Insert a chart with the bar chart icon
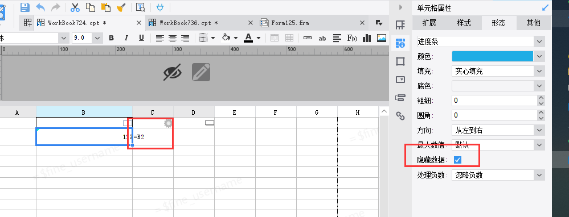Image resolution: width=569 pixels, height=217 pixels. 367,38
